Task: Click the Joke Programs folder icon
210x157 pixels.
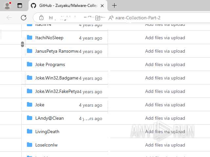Action: pyautogui.click(x=30, y=64)
